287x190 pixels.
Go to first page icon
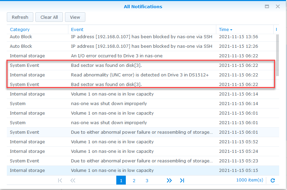pyautogui.click(x=60, y=180)
